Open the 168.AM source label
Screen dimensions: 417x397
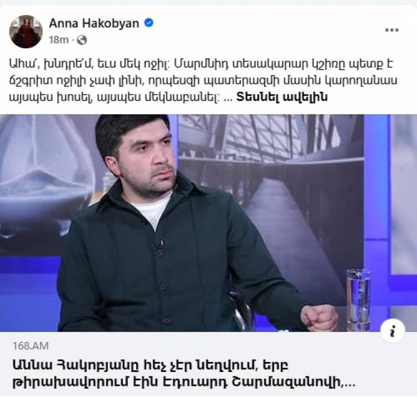click(x=31, y=346)
